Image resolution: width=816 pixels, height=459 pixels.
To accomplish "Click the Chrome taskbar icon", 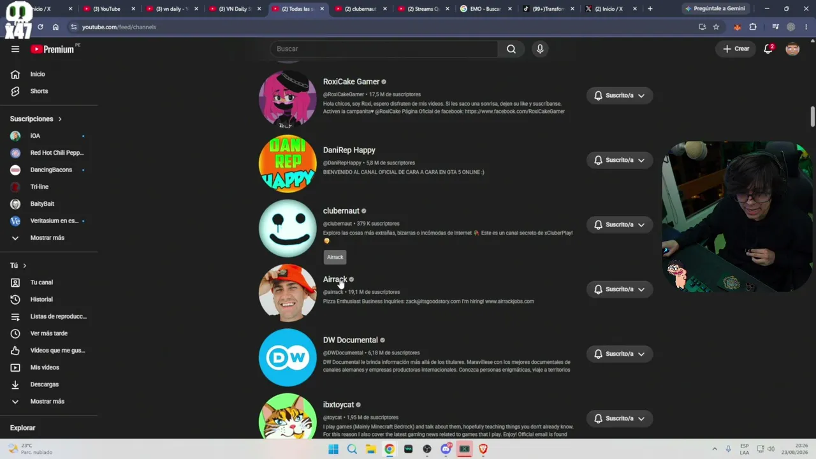I will click(x=390, y=449).
